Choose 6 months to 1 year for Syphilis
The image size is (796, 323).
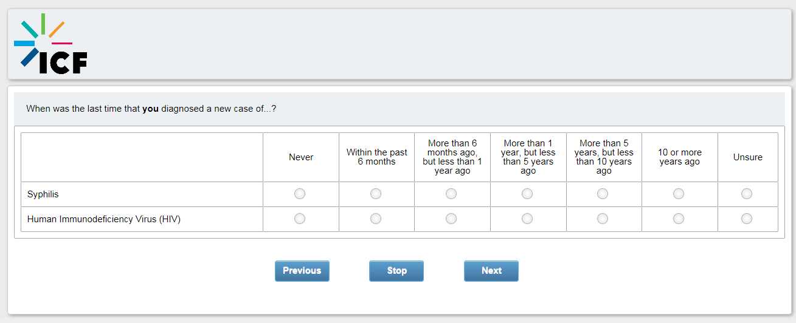[x=451, y=194]
